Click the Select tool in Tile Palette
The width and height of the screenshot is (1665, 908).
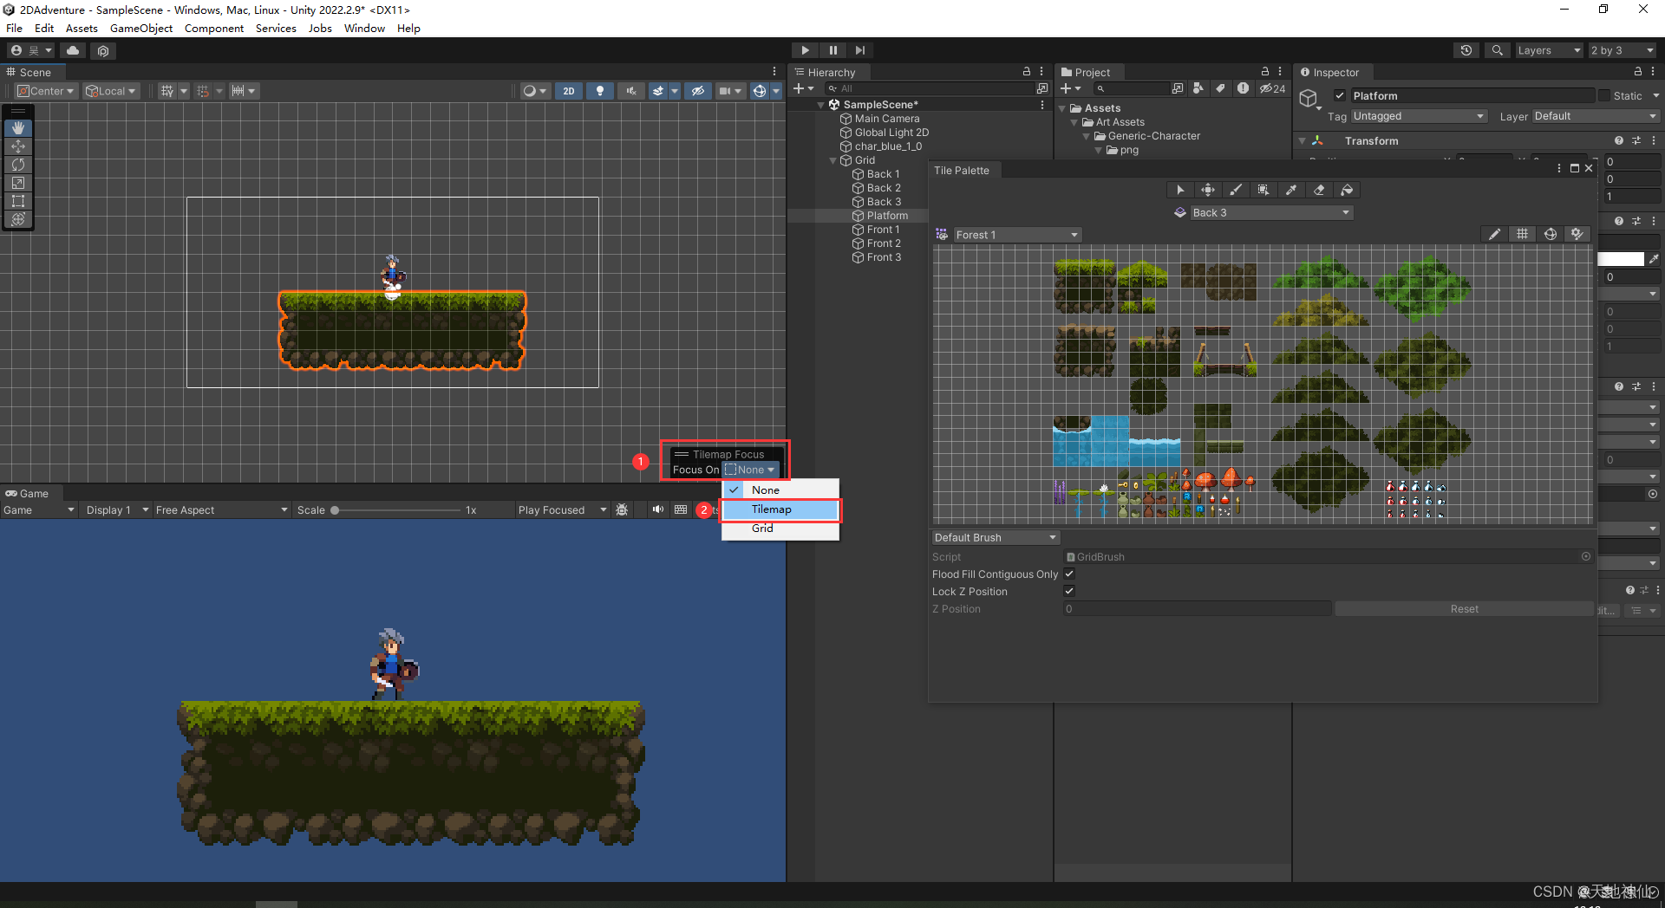coord(1180,190)
